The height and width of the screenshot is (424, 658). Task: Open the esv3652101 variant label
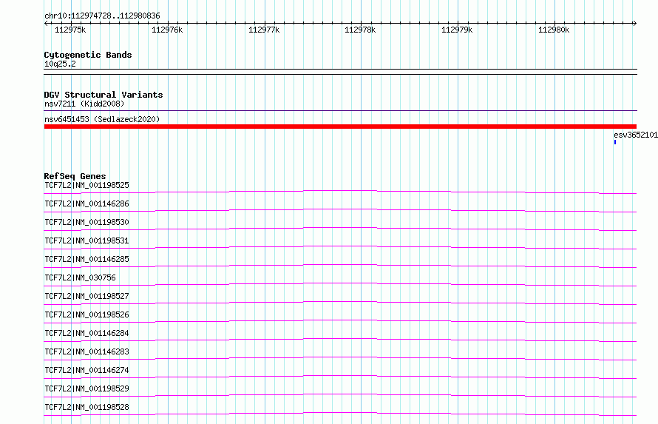(x=635, y=135)
